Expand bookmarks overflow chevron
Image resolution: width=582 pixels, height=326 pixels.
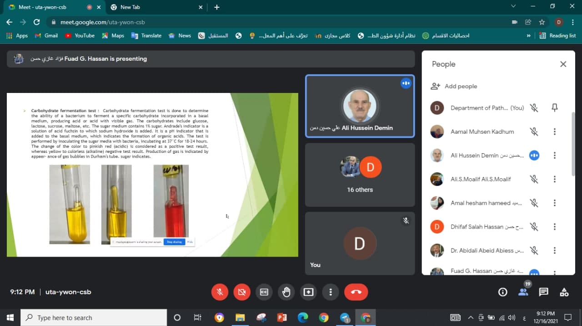pos(528,35)
